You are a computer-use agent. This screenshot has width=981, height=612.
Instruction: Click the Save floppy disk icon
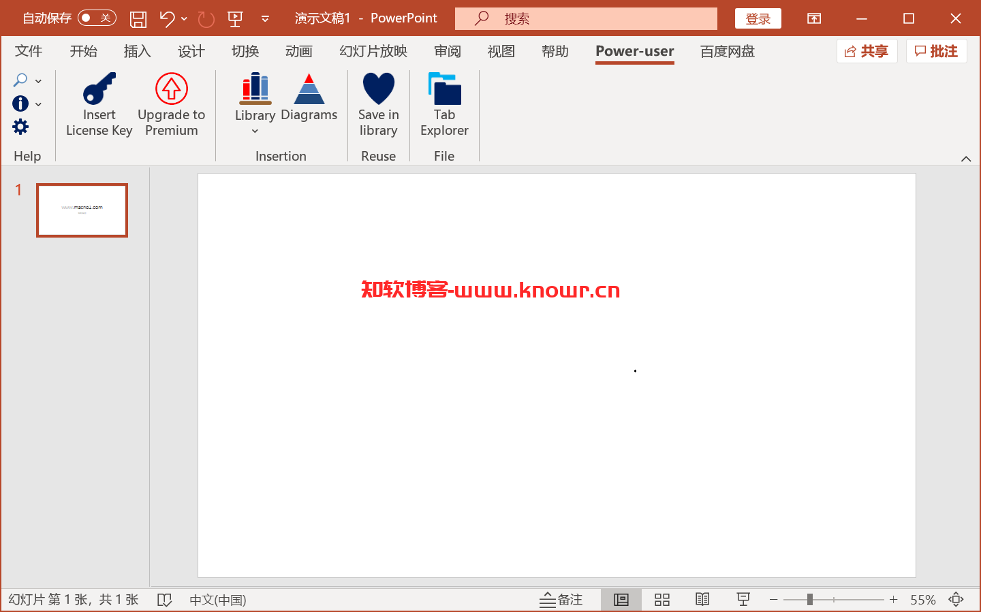click(138, 19)
